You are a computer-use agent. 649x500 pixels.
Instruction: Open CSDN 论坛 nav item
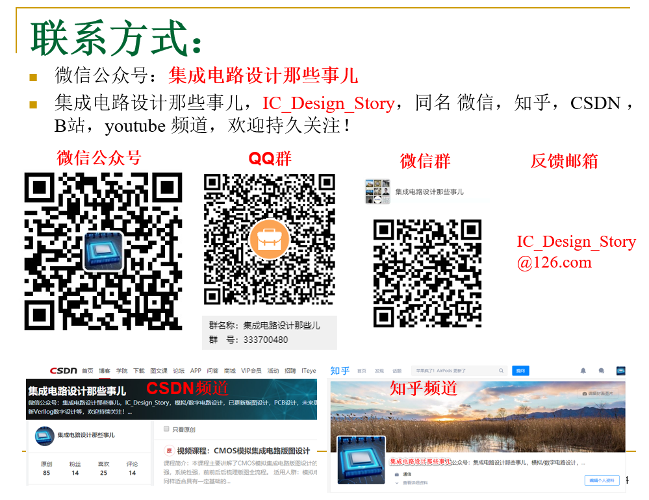pos(179,371)
